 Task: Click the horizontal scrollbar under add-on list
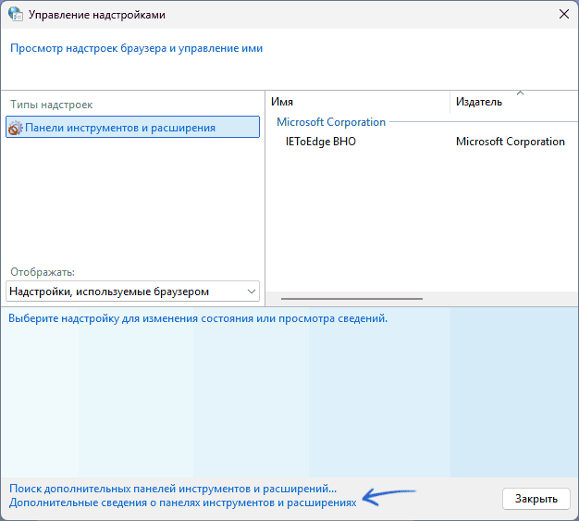351,299
